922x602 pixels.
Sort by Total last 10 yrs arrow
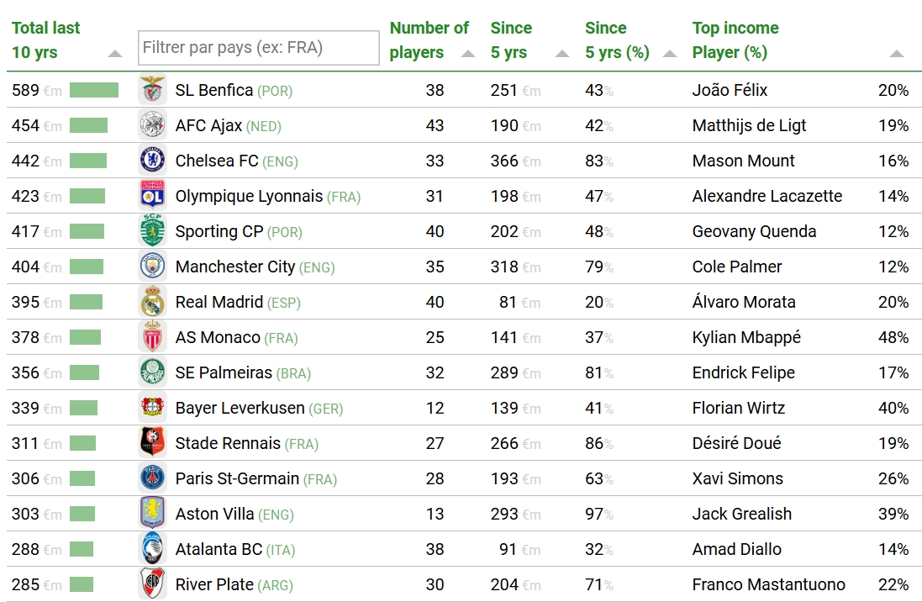tap(115, 54)
